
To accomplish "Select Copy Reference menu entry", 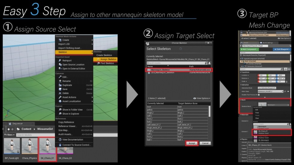I will click(66, 122).
